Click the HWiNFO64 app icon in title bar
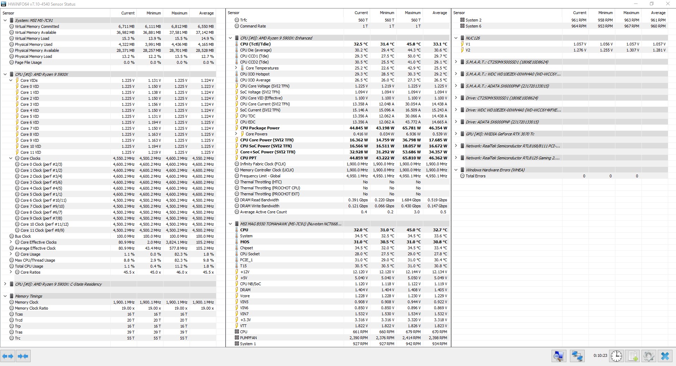 point(4,4)
